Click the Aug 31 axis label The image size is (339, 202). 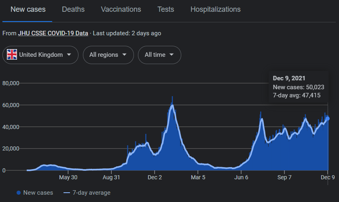click(x=111, y=177)
